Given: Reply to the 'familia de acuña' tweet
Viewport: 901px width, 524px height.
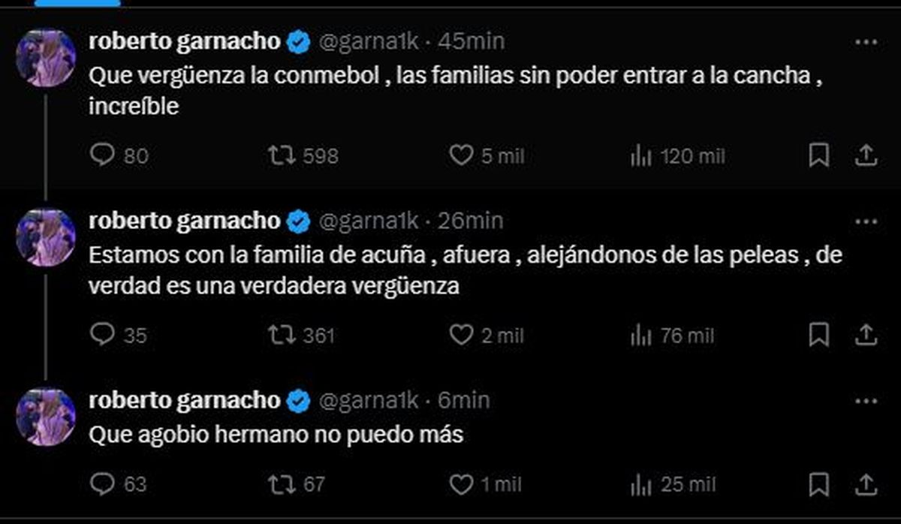Looking at the screenshot, I should coord(101,334).
